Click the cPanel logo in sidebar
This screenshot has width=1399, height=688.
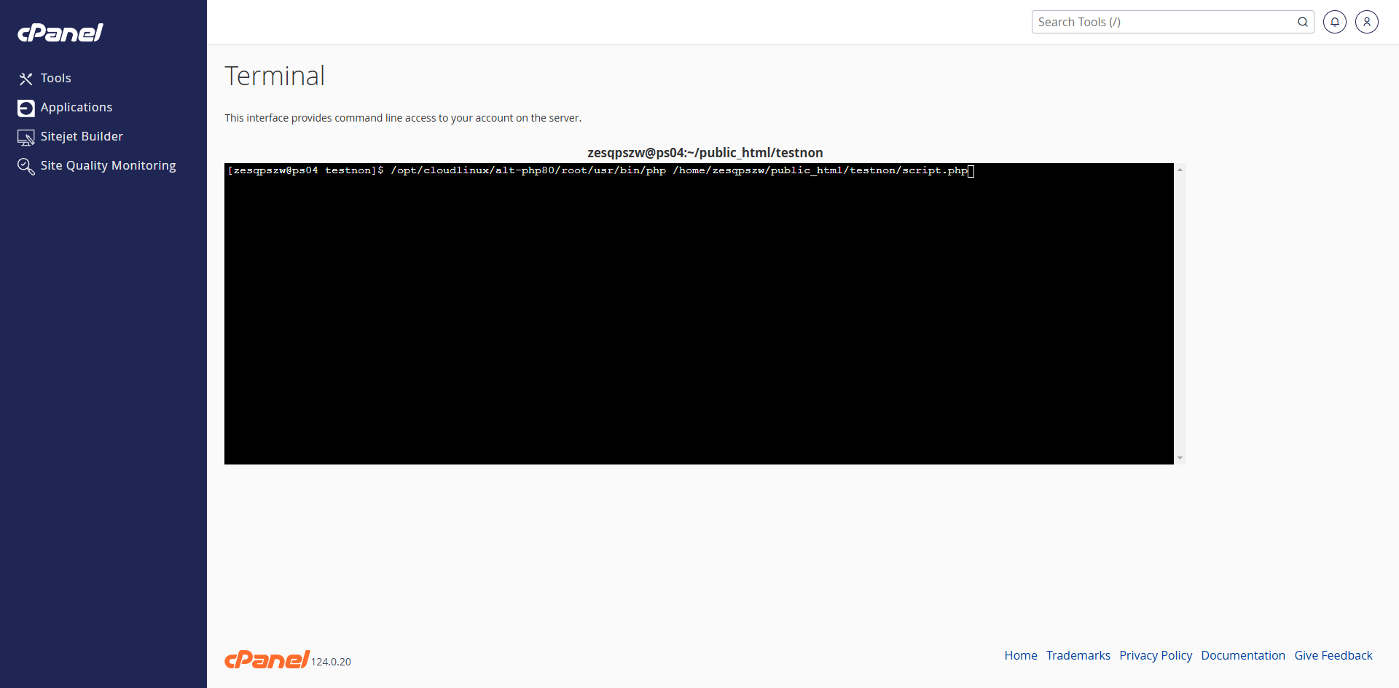click(60, 33)
